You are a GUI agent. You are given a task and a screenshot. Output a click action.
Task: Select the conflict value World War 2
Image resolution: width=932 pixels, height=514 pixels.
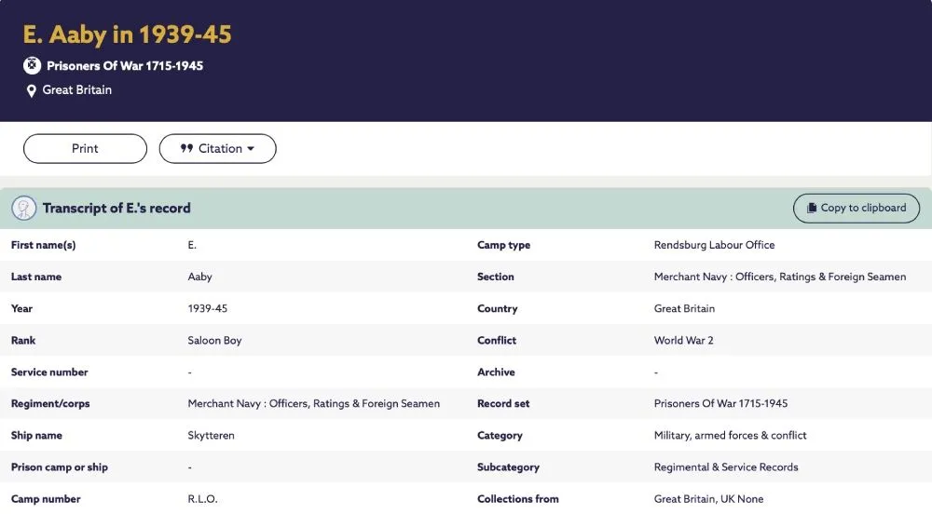pyautogui.click(x=683, y=341)
